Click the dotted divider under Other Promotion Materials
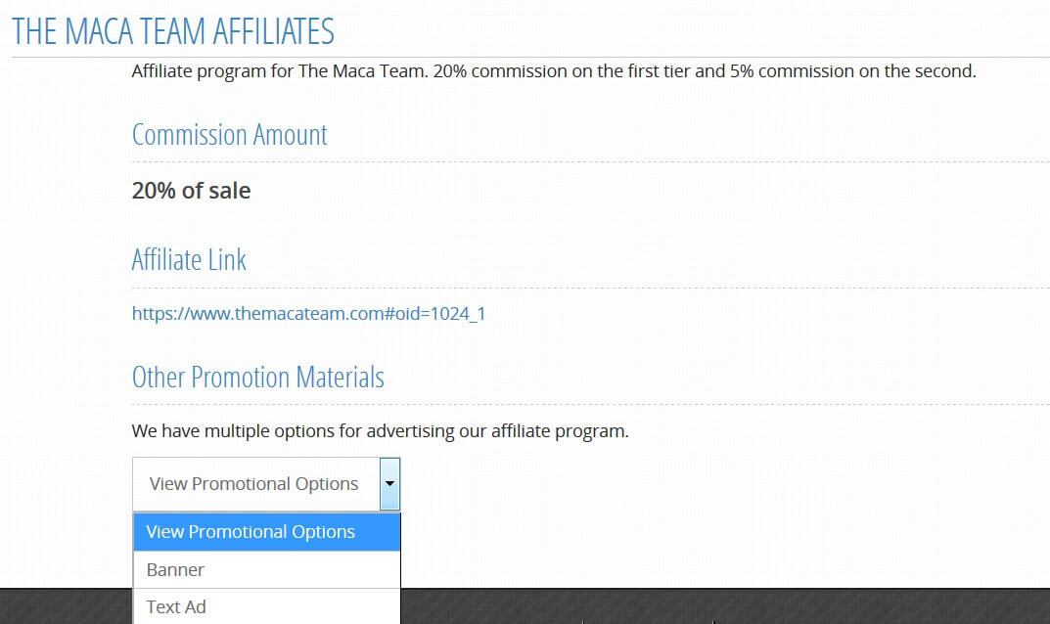Image resolution: width=1050 pixels, height=624 pixels. tap(591, 404)
